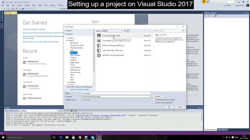Expand the Visual Basic node
The width and height of the screenshot is (250, 140).
coord(67,82)
